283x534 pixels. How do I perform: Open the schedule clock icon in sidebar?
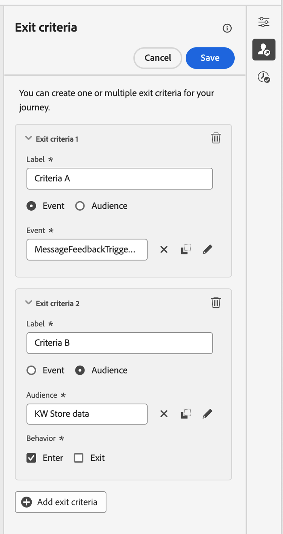pyautogui.click(x=264, y=77)
